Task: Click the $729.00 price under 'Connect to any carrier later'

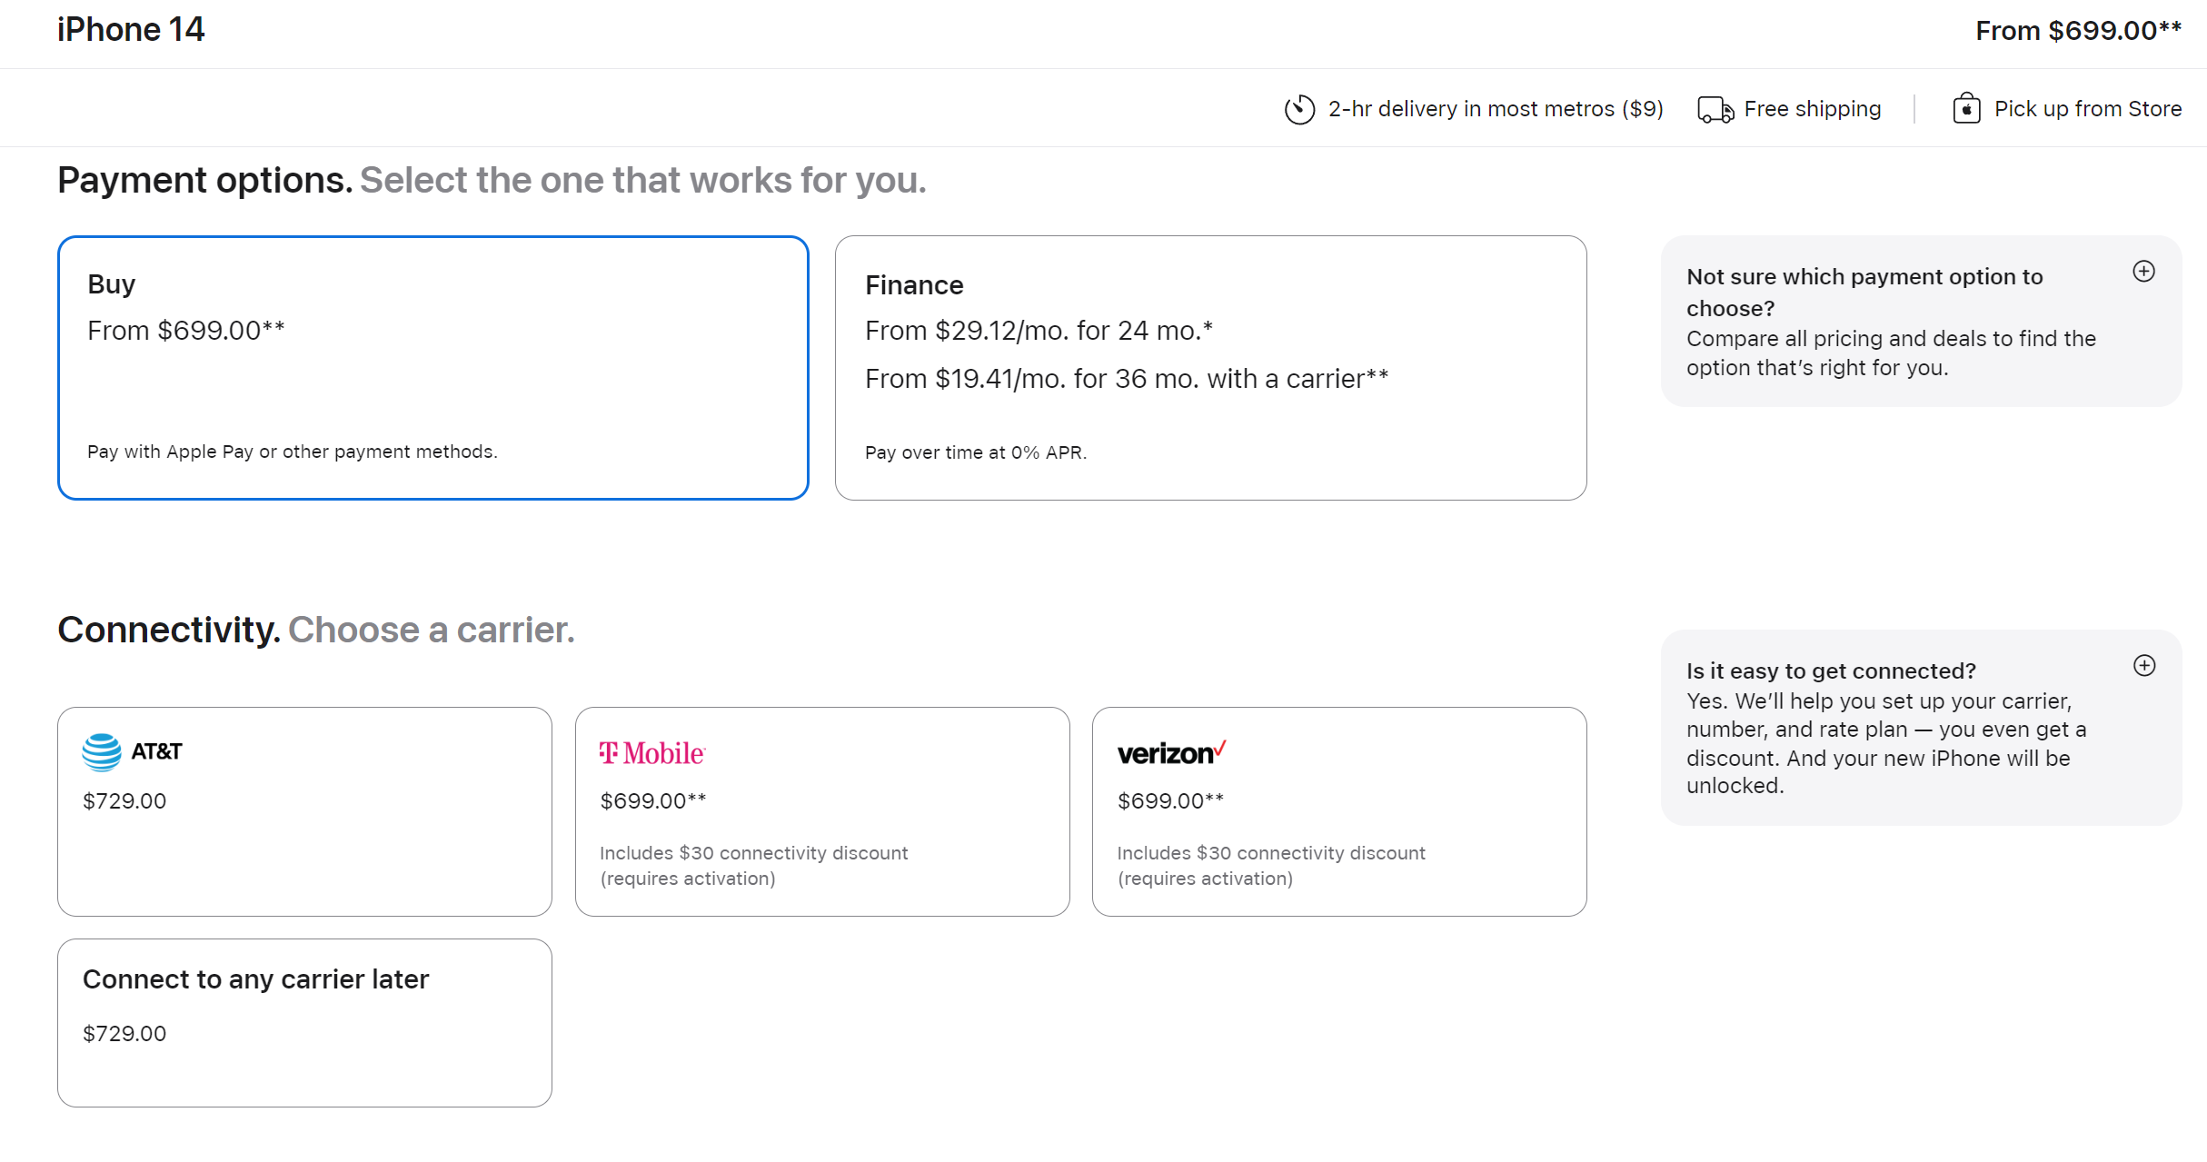Action: [x=124, y=1034]
